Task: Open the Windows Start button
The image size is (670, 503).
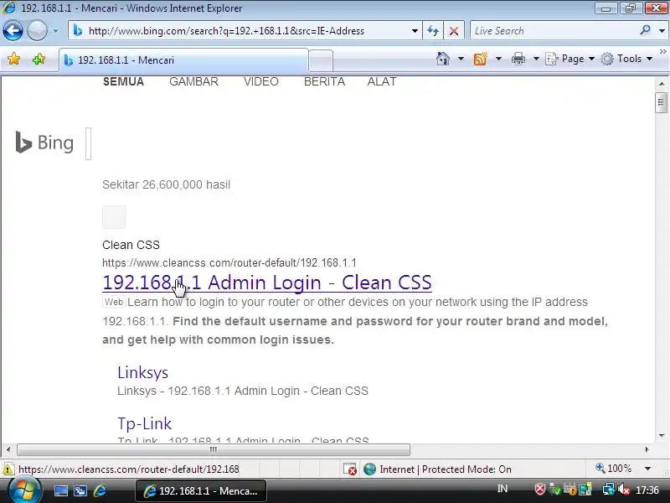Action: [x=23, y=490]
